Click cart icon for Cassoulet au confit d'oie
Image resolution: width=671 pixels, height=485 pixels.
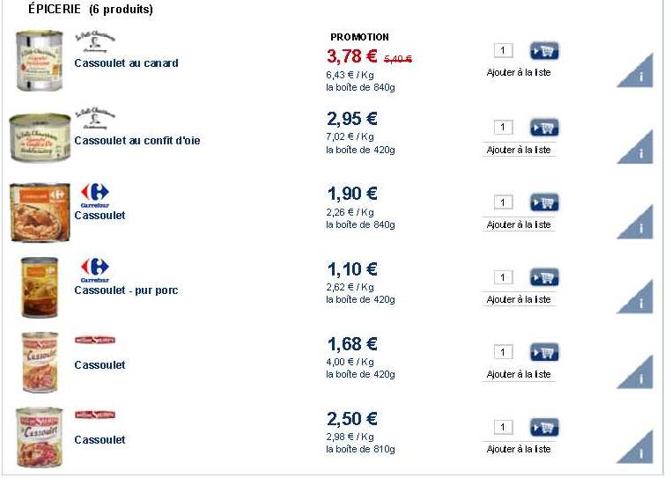tap(544, 128)
